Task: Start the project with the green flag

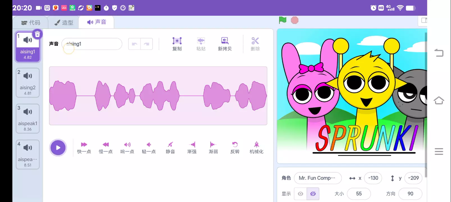Action: tap(283, 20)
